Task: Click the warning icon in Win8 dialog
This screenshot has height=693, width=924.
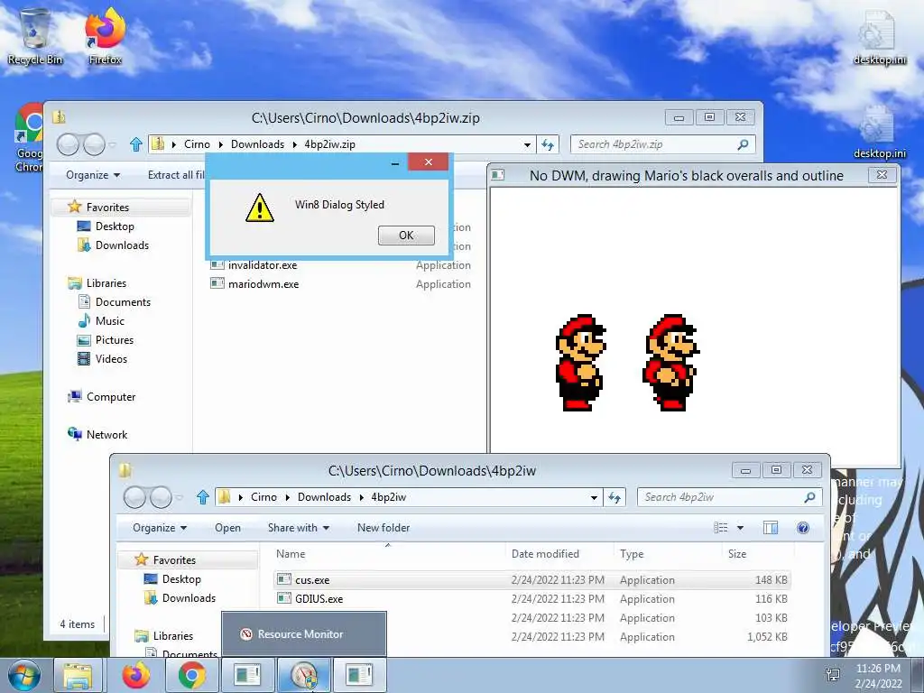Action: (x=259, y=208)
